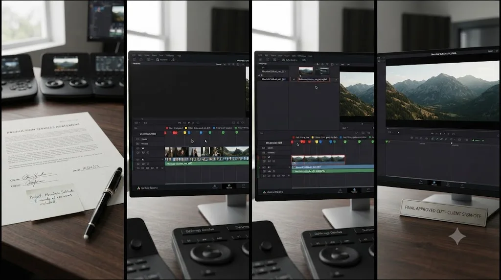Click the Resolve logo at the empty-viewer monitor's bottom
The height and width of the screenshot is (280, 501).
point(138,188)
